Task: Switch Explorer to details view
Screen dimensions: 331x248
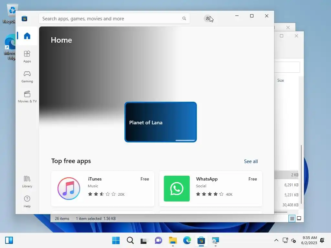Action: (x=292, y=219)
